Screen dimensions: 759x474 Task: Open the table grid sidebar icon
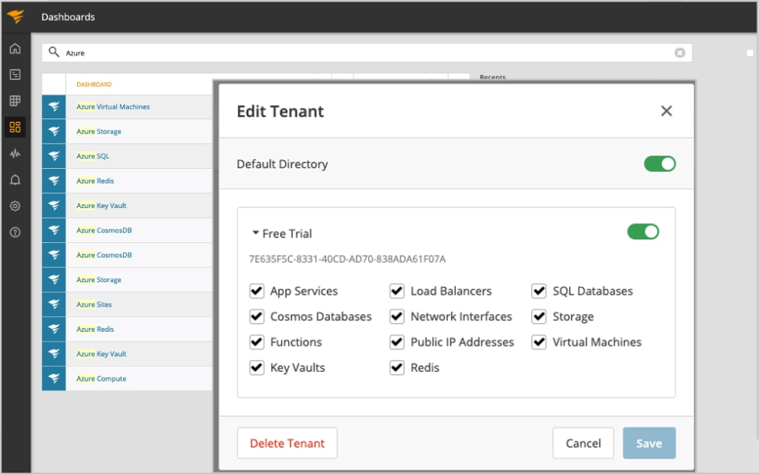tap(15, 101)
